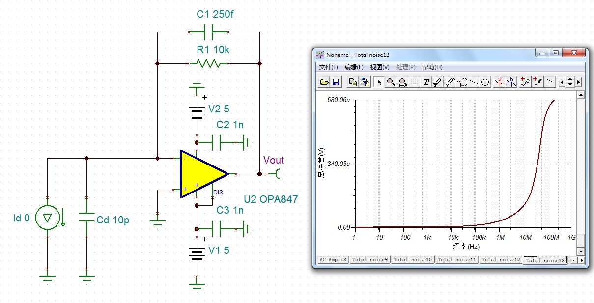Maximize the Total noise13 window
Screen dimensions: 594x303
(556, 53)
